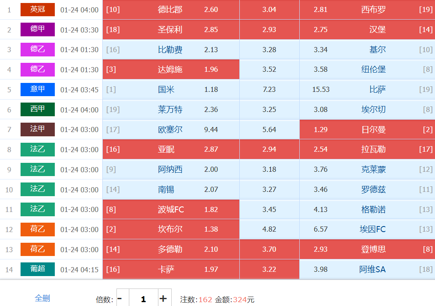Viewport: 435px width, 306px height.
Task: Click the purple 德甲 league badge
Action: point(38,29)
